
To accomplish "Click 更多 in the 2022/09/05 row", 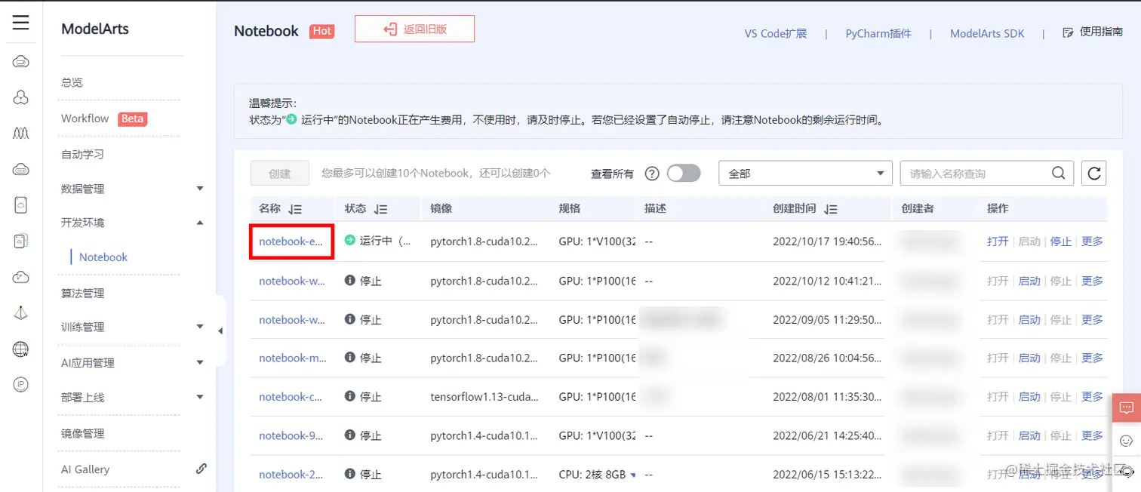I will 1093,319.
